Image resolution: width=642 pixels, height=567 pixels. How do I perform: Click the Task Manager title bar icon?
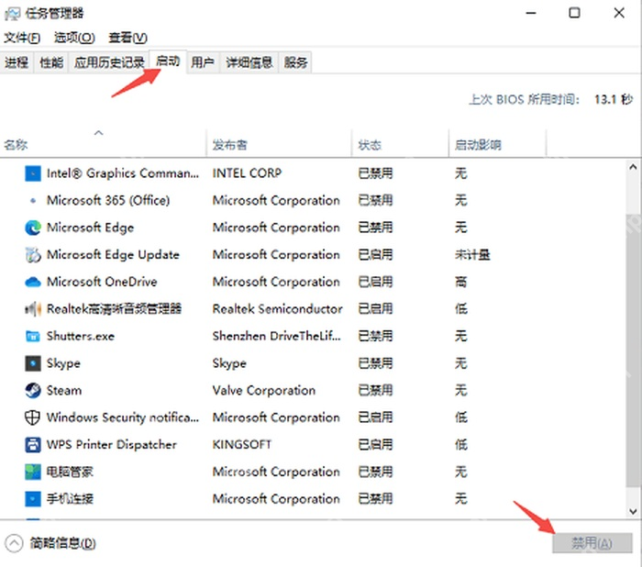pos(12,14)
